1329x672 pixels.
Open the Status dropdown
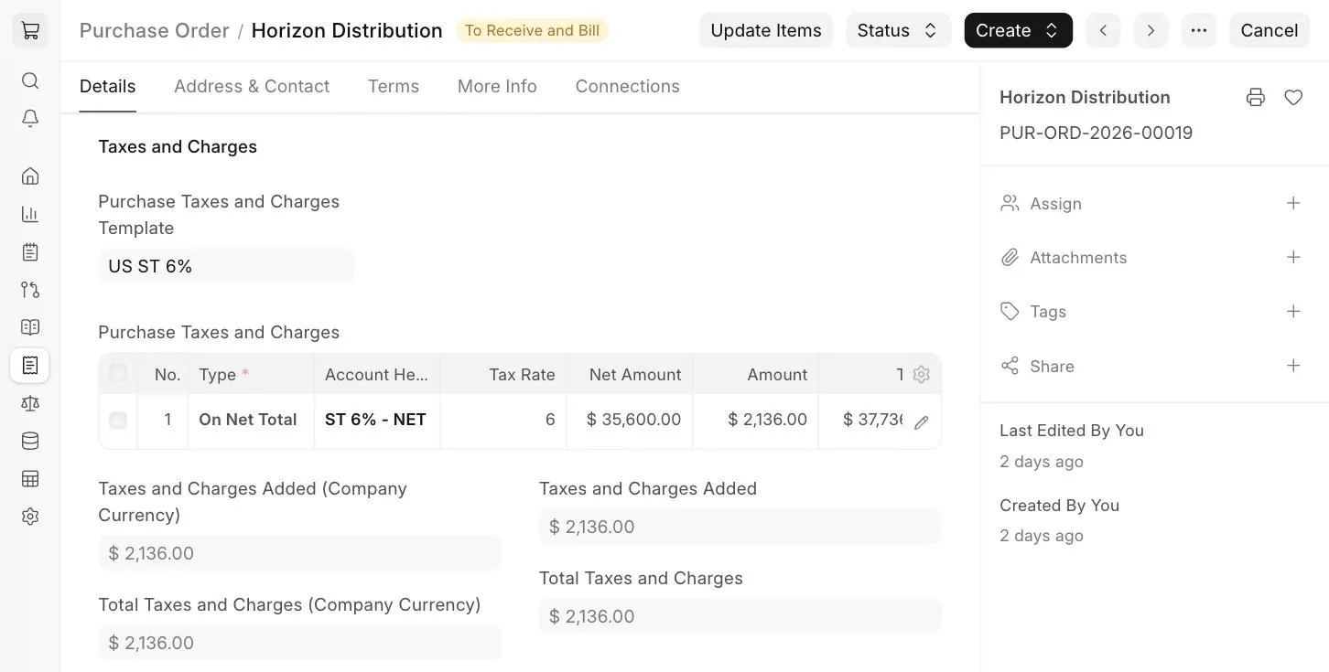(899, 30)
